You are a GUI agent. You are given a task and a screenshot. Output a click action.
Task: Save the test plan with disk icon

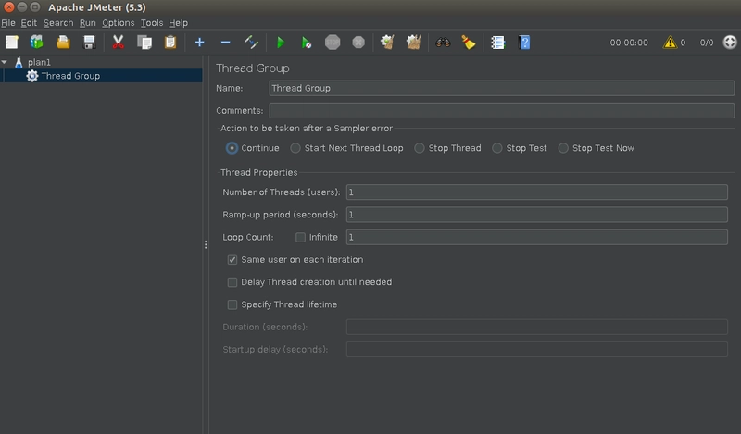point(89,43)
